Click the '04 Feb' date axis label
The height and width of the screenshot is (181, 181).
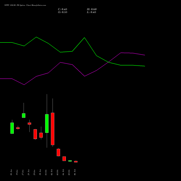(x=63, y=172)
